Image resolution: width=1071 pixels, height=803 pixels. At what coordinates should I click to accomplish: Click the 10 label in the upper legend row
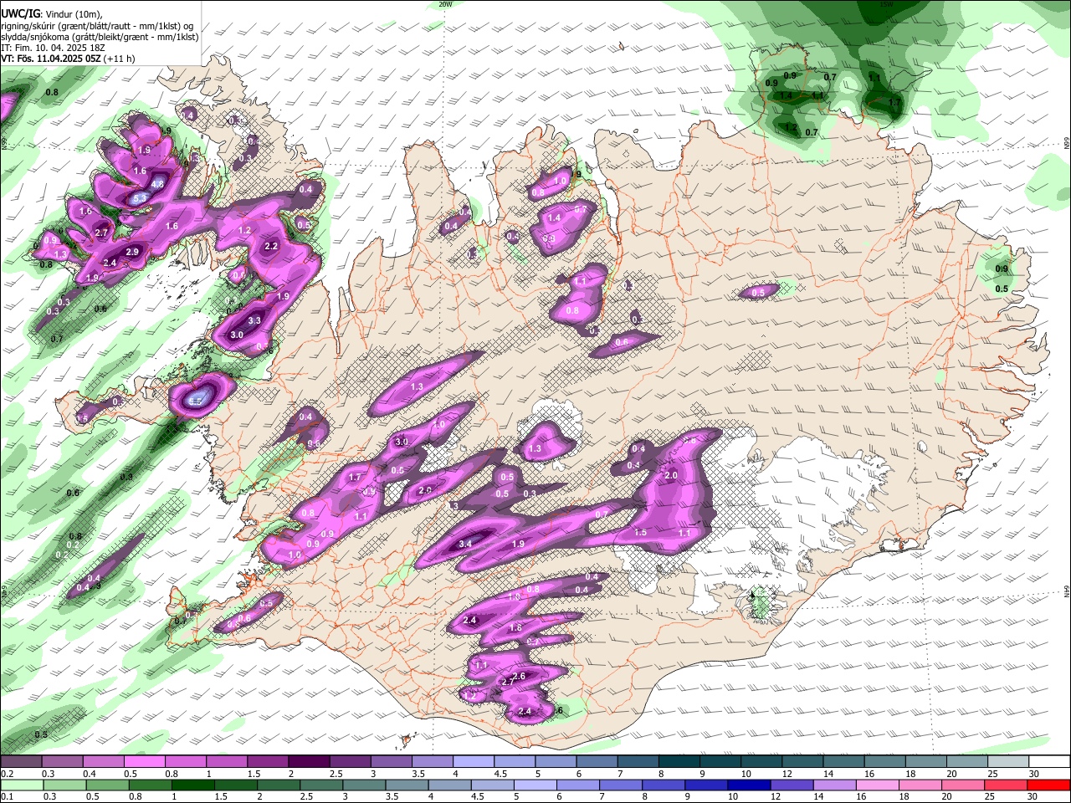click(746, 774)
